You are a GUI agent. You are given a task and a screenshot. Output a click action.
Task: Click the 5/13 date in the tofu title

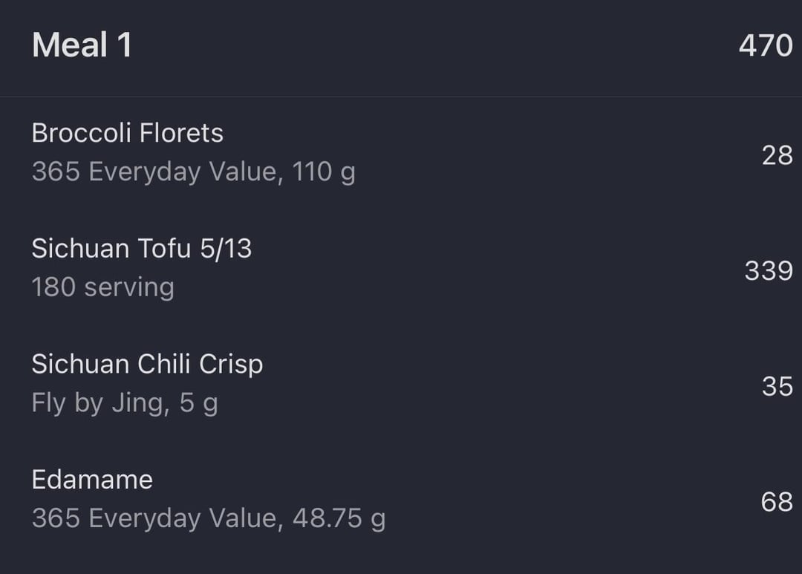pos(226,249)
